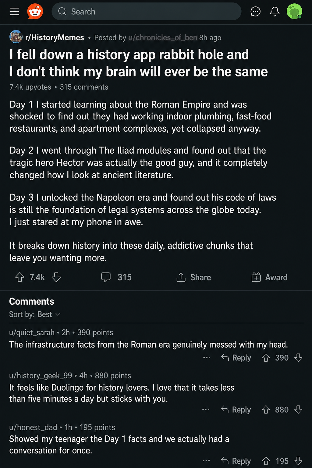Viewport: 312px width, 468px height.
Task: Share this post
Action: (193, 277)
